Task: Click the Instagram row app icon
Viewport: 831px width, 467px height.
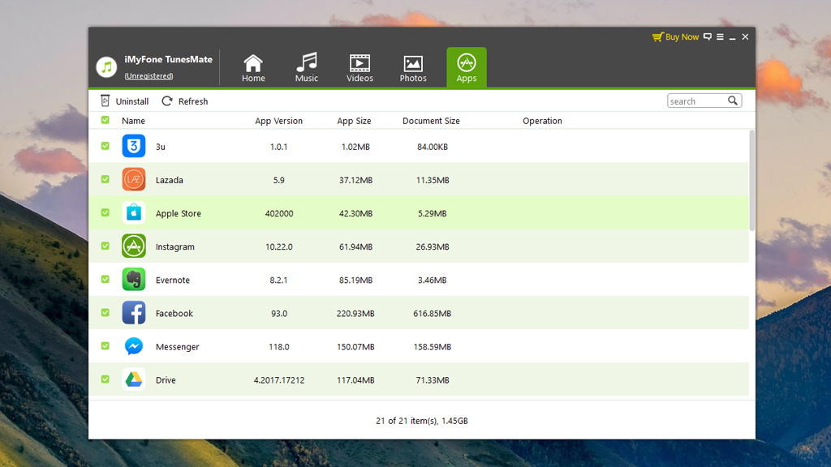Action: [x=134, y=246]
